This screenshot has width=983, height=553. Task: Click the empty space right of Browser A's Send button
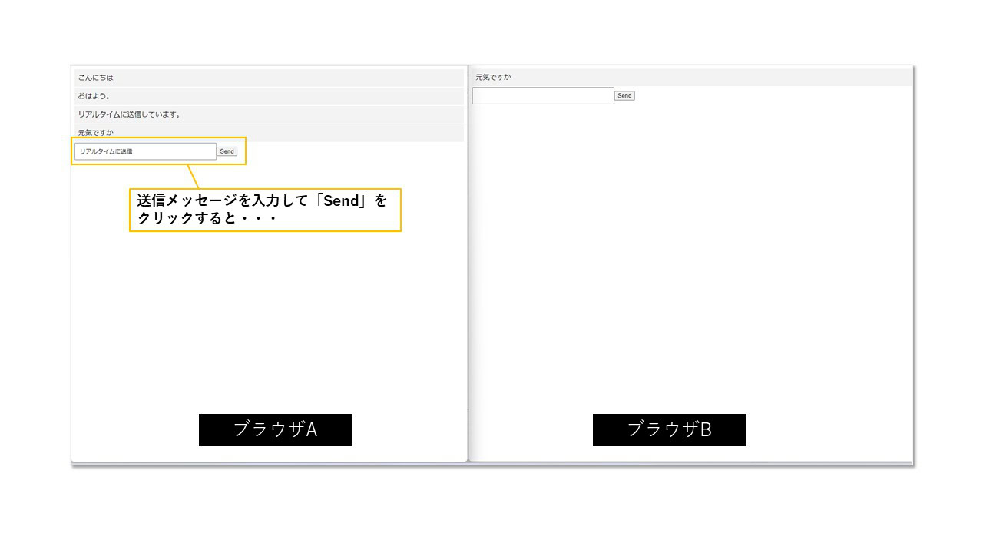(346, 151)
